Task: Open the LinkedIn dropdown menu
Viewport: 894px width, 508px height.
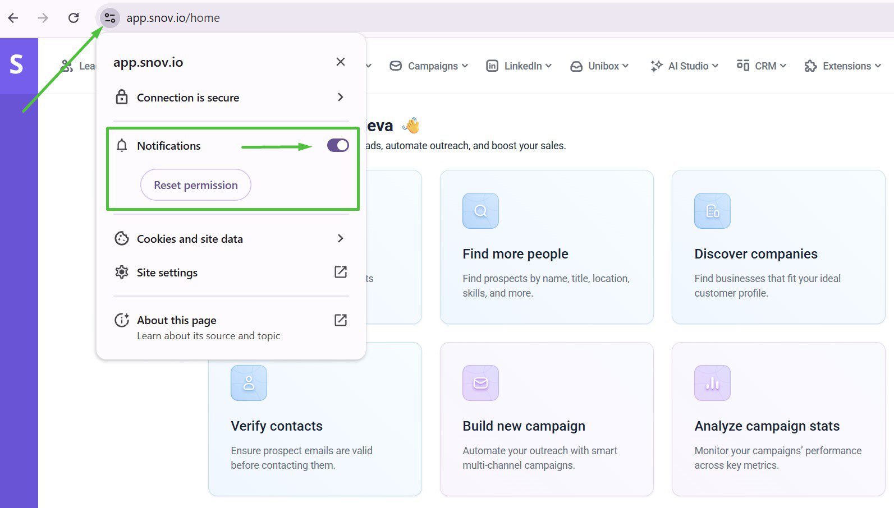Action: click(519, 66)
